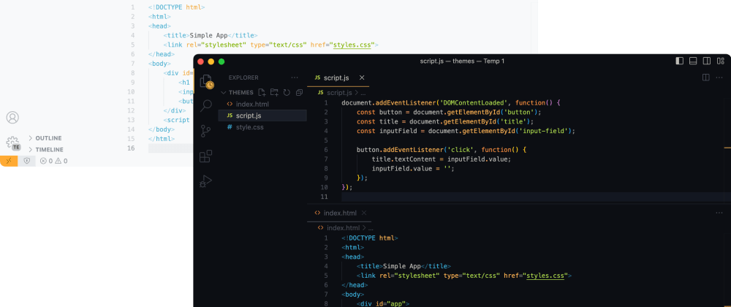Follow styles.css link in dark index.html
This screenshot has height=307, width=731.
pyautogui.click(x=547, y=276)
